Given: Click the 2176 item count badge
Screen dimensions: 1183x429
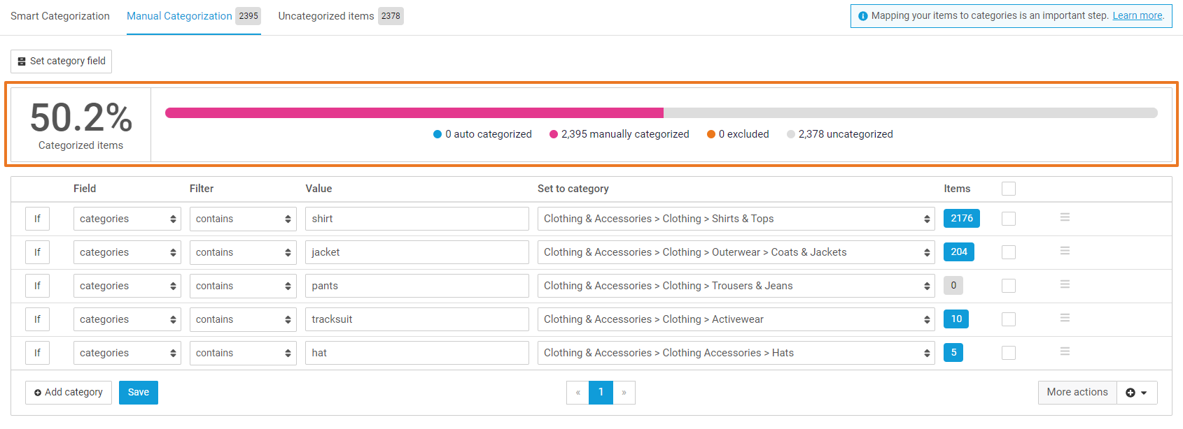Looking at the screenshot, I should (x=961, y=219).
